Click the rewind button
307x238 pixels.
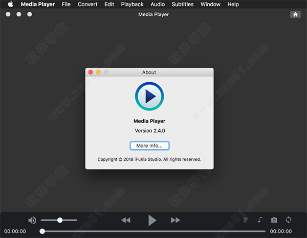126,220
